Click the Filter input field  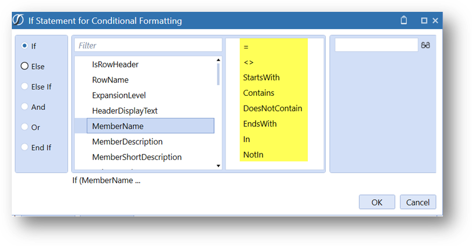point(148,45)
